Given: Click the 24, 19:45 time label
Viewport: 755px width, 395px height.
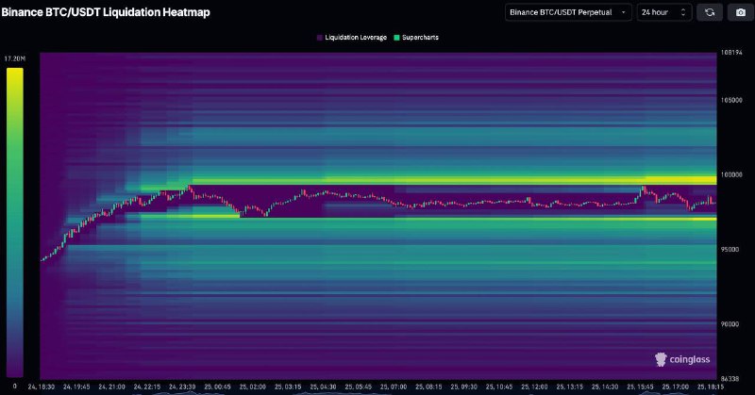Looking at the screenshot, I should click(x=76, y=387).
